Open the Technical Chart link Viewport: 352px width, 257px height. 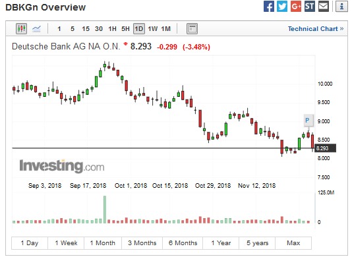(x=316, y=29)
